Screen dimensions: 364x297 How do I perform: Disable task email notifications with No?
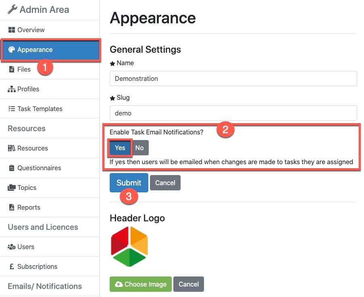pos(139,148)
